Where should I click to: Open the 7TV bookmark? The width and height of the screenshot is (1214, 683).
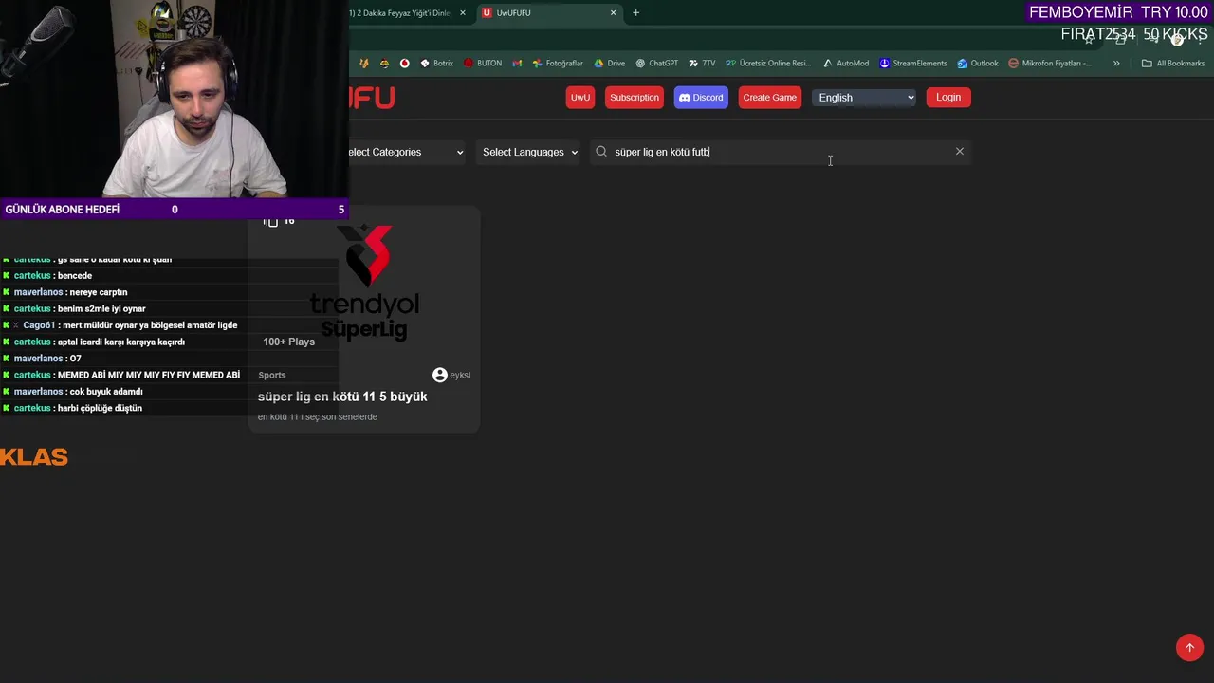702,64
